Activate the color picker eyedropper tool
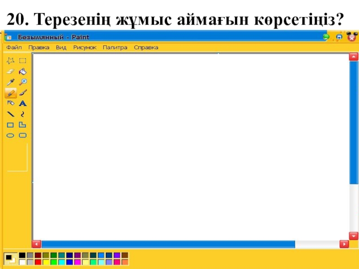Image resolution: width=359 pixels, height=269 pixels. click(x=10, y=82)
